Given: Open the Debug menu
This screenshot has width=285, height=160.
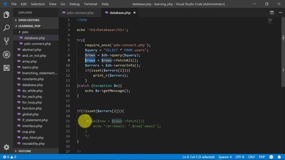Looking at the screenshot, I should (x=74, y=4).
